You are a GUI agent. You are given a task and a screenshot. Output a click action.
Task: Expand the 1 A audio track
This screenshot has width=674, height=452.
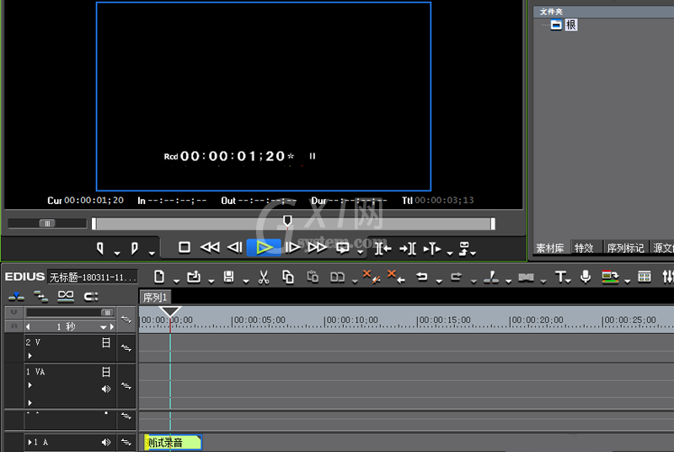(29, 442)
